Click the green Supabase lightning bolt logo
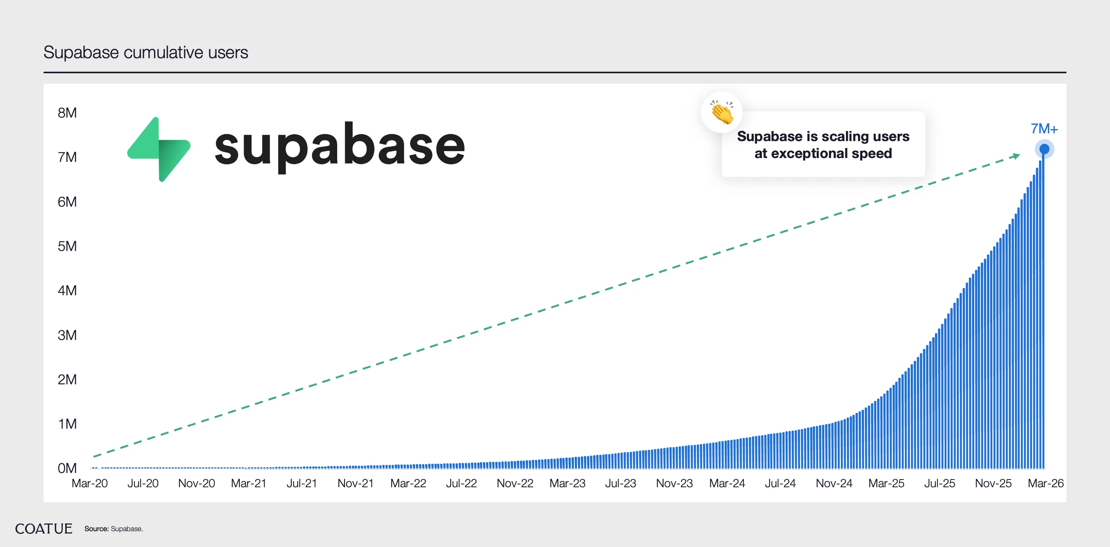 click(x=158, y=149)
